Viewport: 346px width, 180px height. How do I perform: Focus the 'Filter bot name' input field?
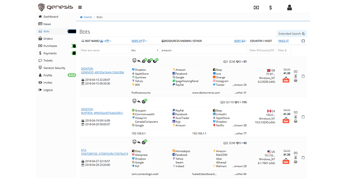pos(104,50)
